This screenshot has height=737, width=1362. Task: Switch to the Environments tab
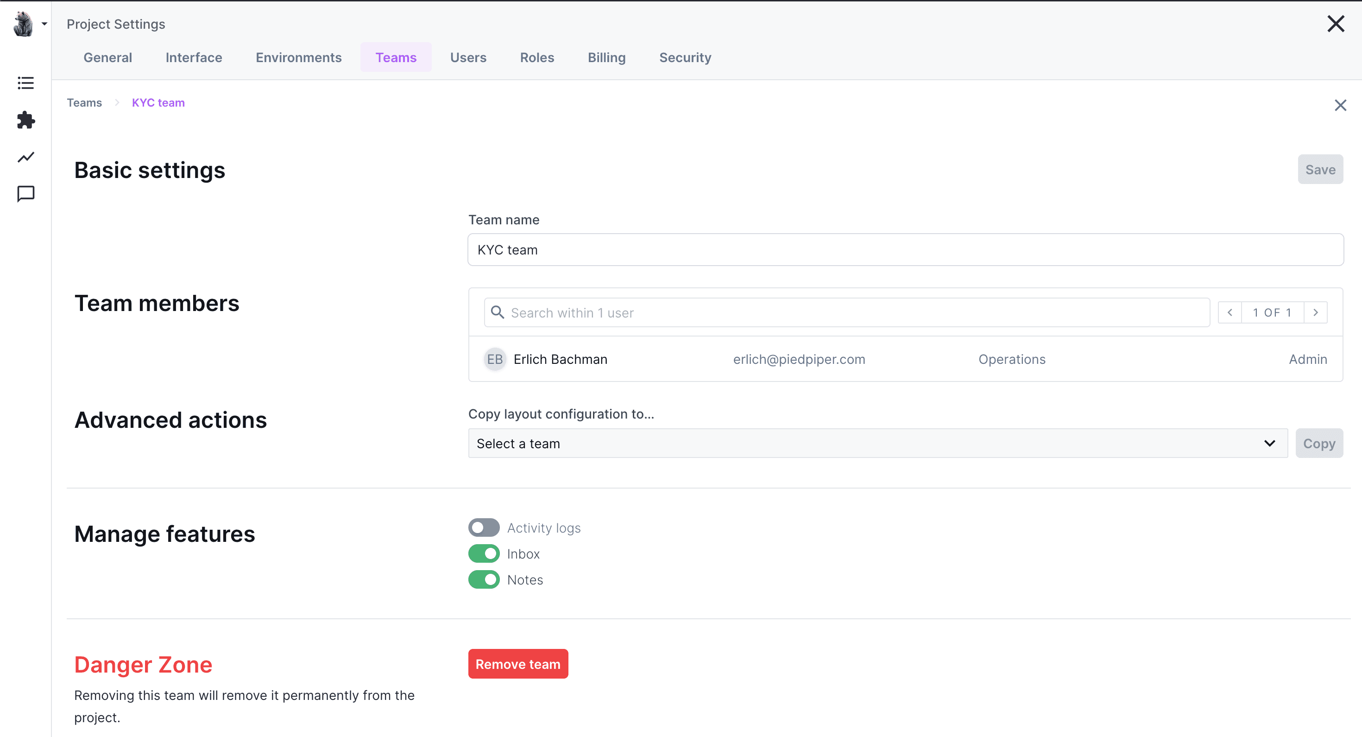pyautogui.click(x=299, y=57)
